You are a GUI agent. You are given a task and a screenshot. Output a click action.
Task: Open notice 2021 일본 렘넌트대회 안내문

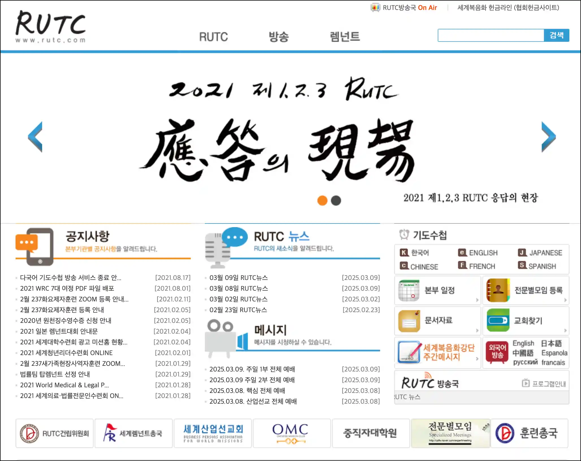pyautogui.click(x=59, y=331)
